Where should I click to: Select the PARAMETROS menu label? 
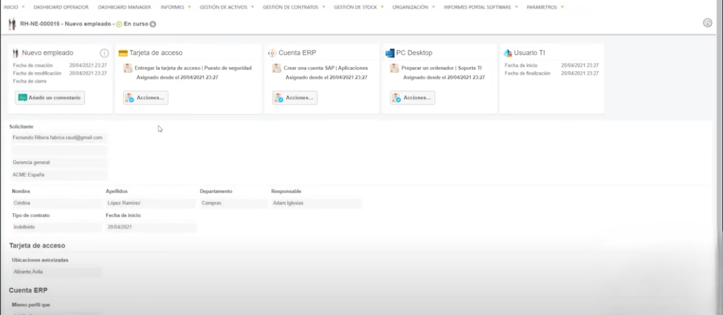pyautogui.click(x=542, y=7)
